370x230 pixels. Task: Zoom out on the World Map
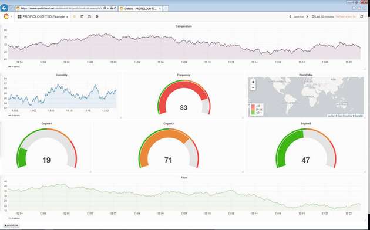[x=253, y=87]
